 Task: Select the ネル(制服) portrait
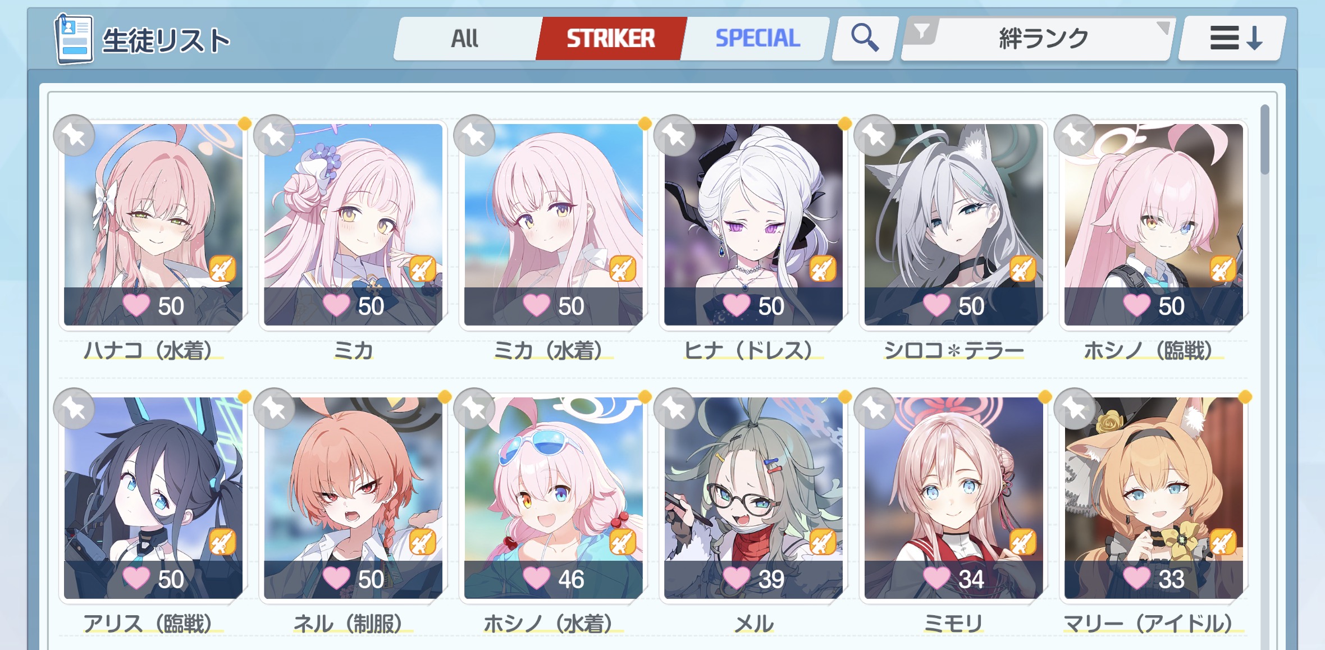coord(353,498)
